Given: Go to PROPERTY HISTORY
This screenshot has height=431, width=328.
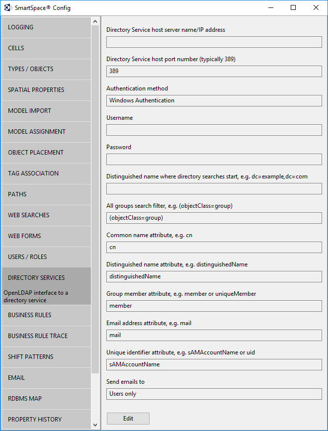Looking at the screenshot, I should tap(46, 420).
